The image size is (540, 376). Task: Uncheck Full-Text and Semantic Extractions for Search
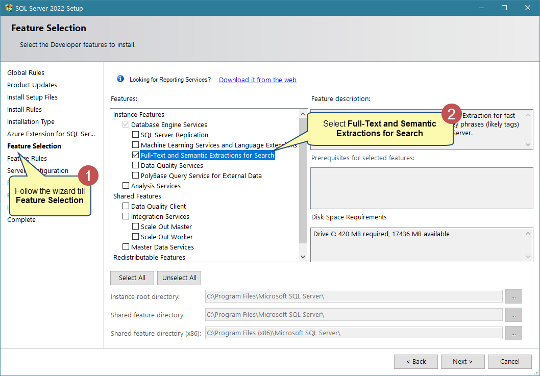(136, 155)
